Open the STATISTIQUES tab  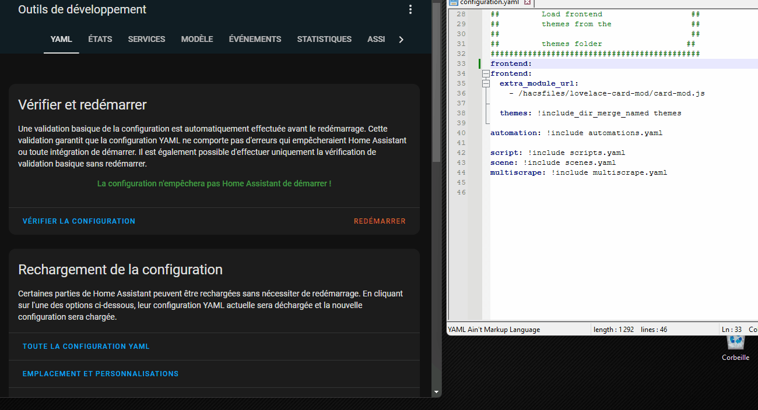point(324,40)
